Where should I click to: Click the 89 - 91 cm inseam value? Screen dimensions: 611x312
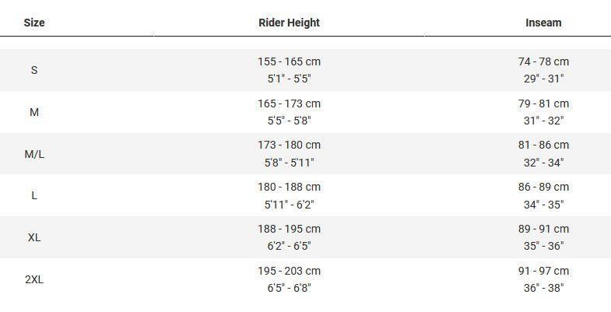point(543,230)
